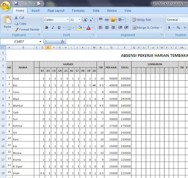
Task: Open the Review tab
Action: point(112,11)
